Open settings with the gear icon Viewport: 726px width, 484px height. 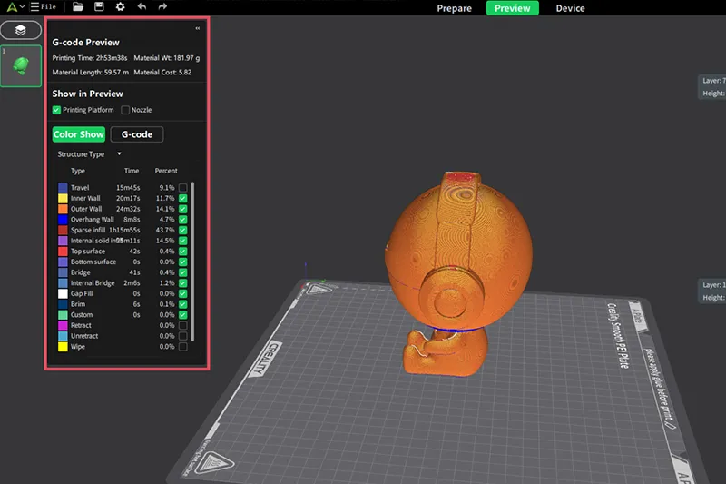(121, 7)
